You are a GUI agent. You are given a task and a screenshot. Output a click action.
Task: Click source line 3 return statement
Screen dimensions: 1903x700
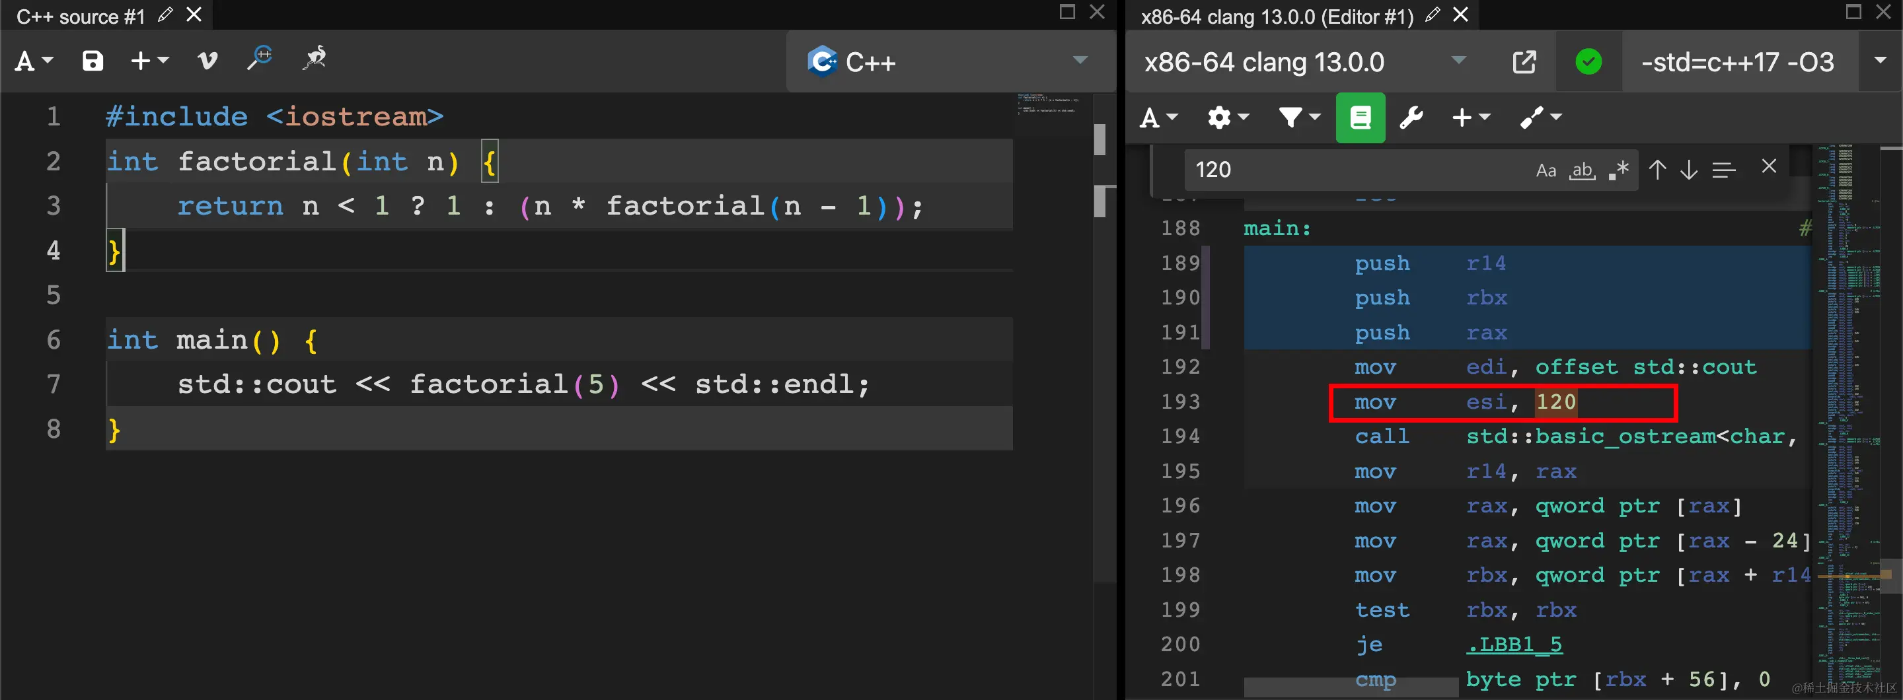(x=550, y=206)
